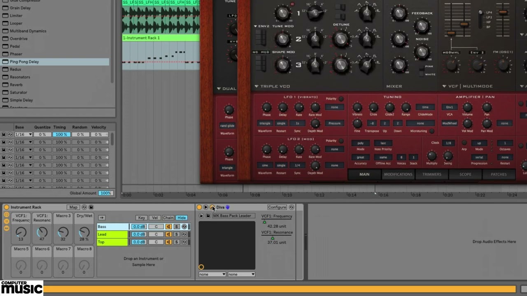This screenshot has width=527, height=296.
Task: Click the Instrument Rack hot-swap icon
Action: click(x=84, y=207)
